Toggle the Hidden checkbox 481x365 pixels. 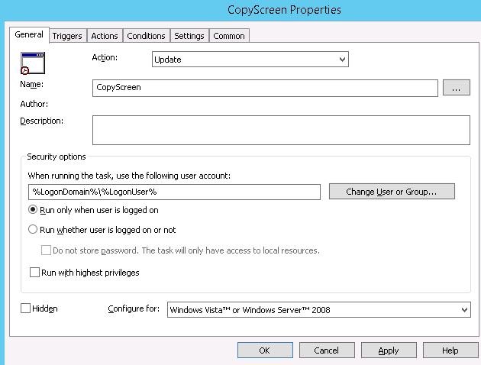click(x=26, y=308)
